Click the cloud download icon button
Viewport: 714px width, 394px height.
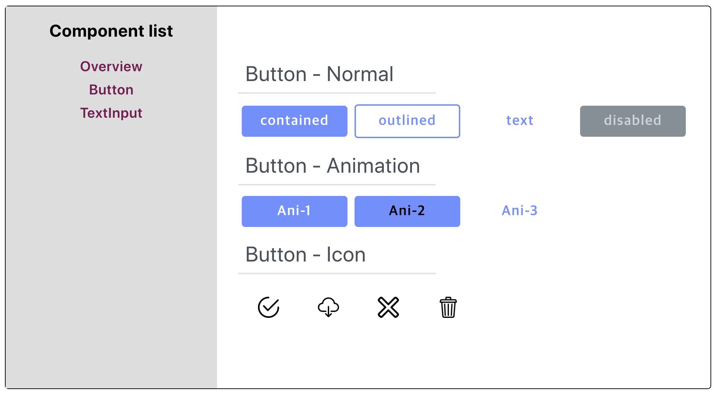(x=328, y=307)
